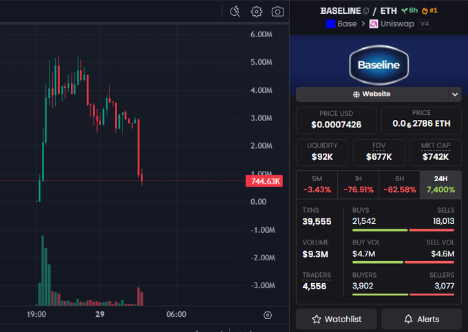468x332 pixels.
Task: Click the BUYERS count 3,902
Action: pyautogui.click(x=363, y=286)
